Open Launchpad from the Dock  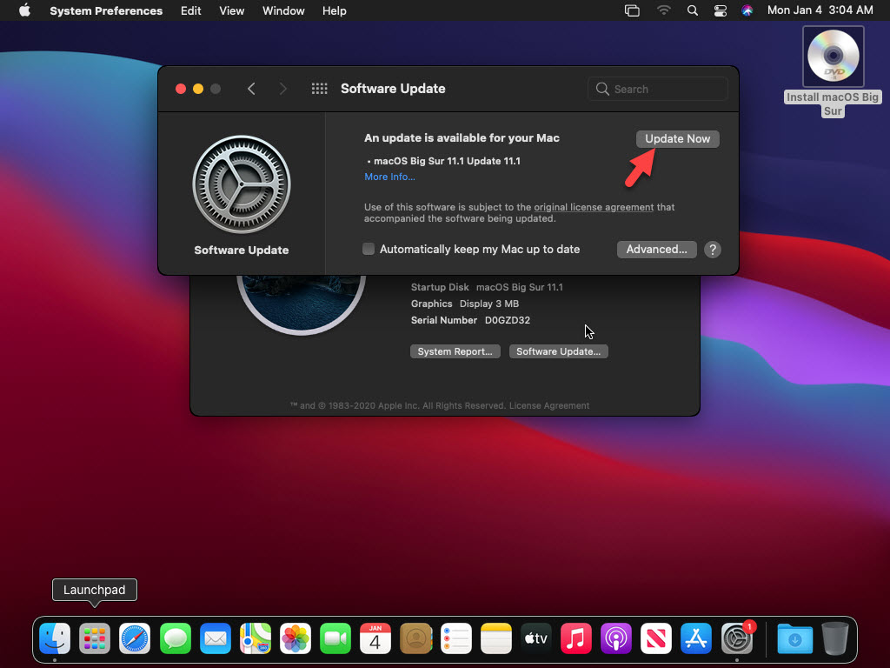coord(95,638)
